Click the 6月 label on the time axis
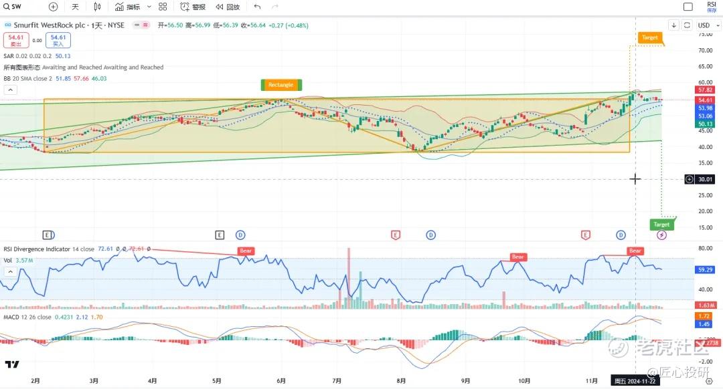Screen dimensions: 723x389 tap(280, 381)
